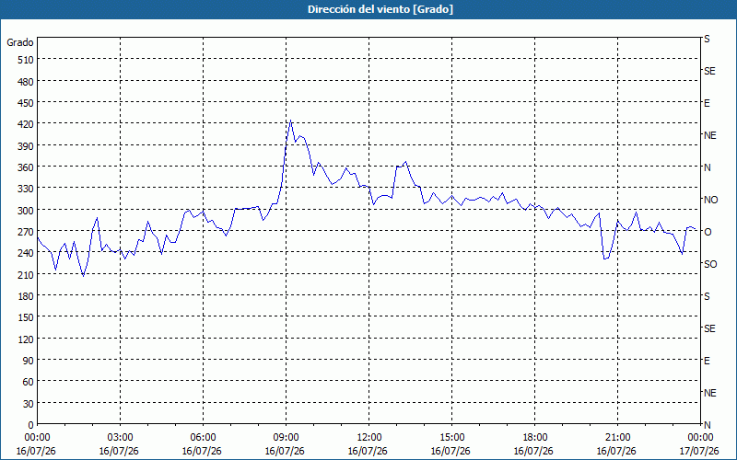The image size is (737, 460).
Task: Select the 09:00 time axis label
Action: (286, 438)
